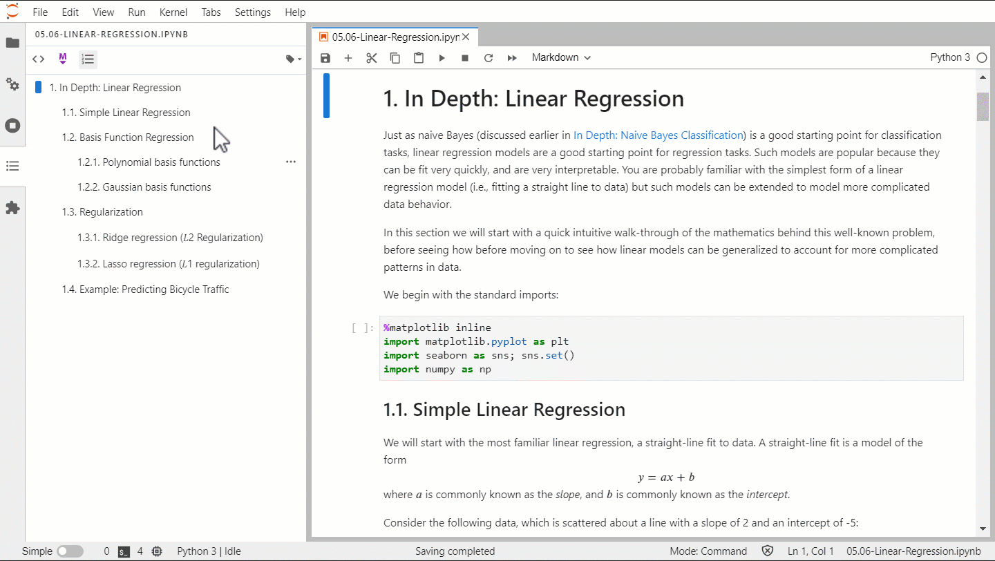Viewport: 995px width, 561px height.
Task: Follow the In Depth: Naive Bayes Classification link
Action: (x=658, y=135)
